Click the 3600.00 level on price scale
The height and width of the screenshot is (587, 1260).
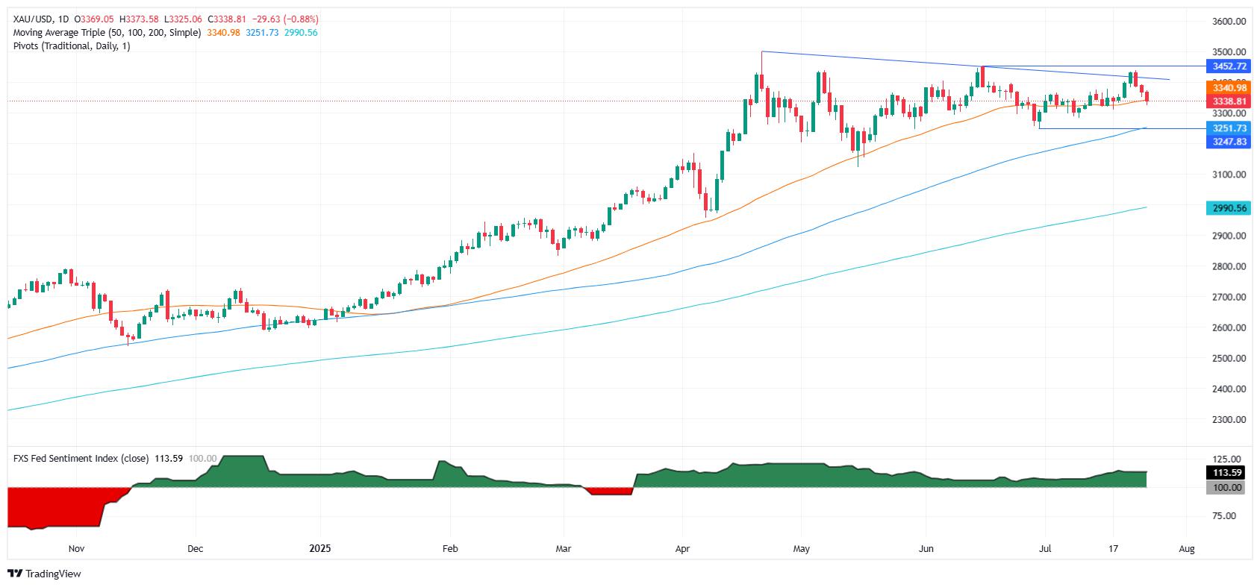[x=1229, y=22]
